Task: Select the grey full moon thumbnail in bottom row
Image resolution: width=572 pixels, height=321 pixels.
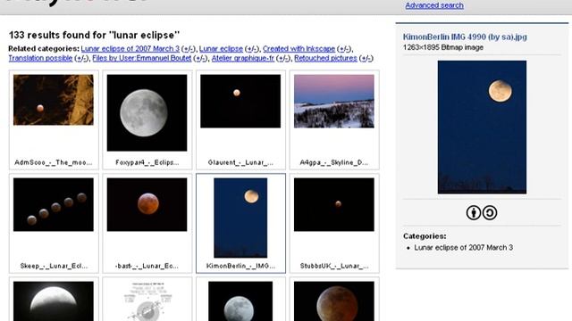Action: [240, 301]
